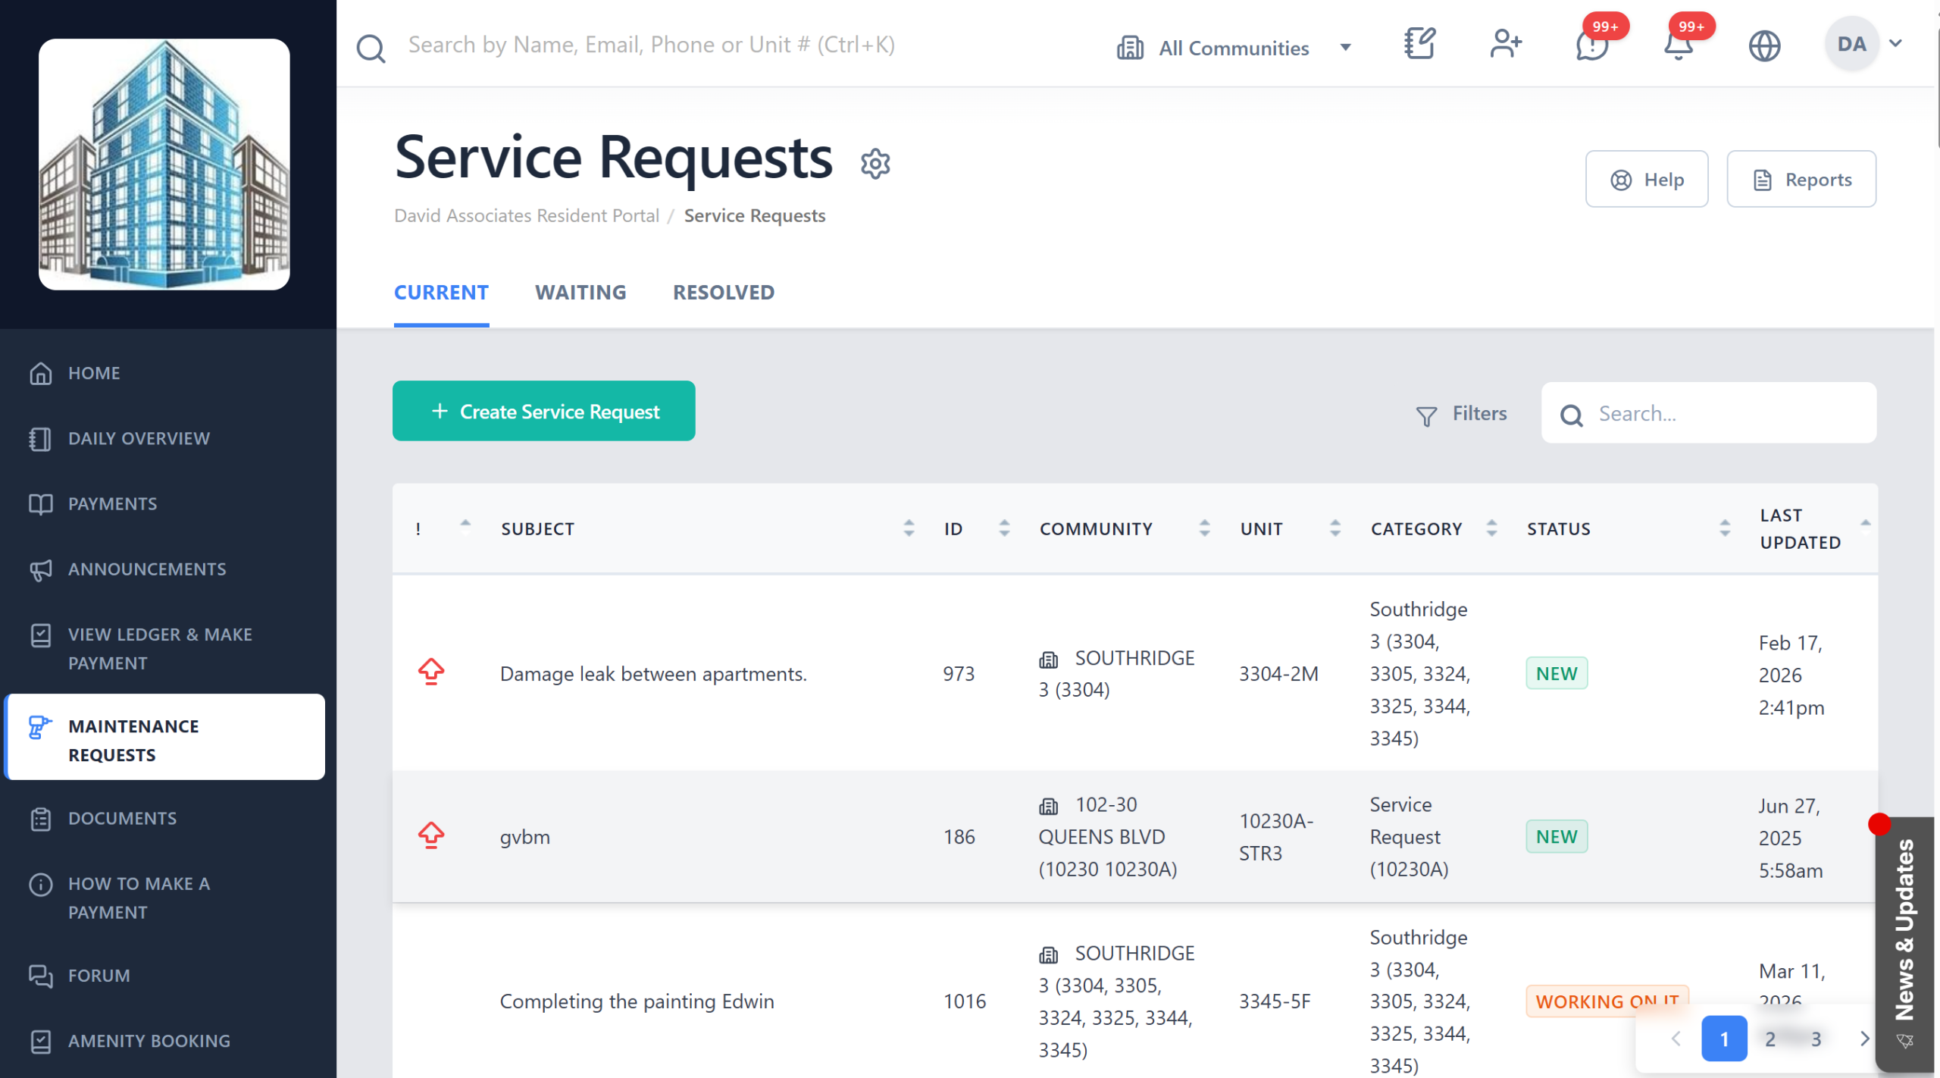Open Filters for service requests

click(x=1462, y=414)
